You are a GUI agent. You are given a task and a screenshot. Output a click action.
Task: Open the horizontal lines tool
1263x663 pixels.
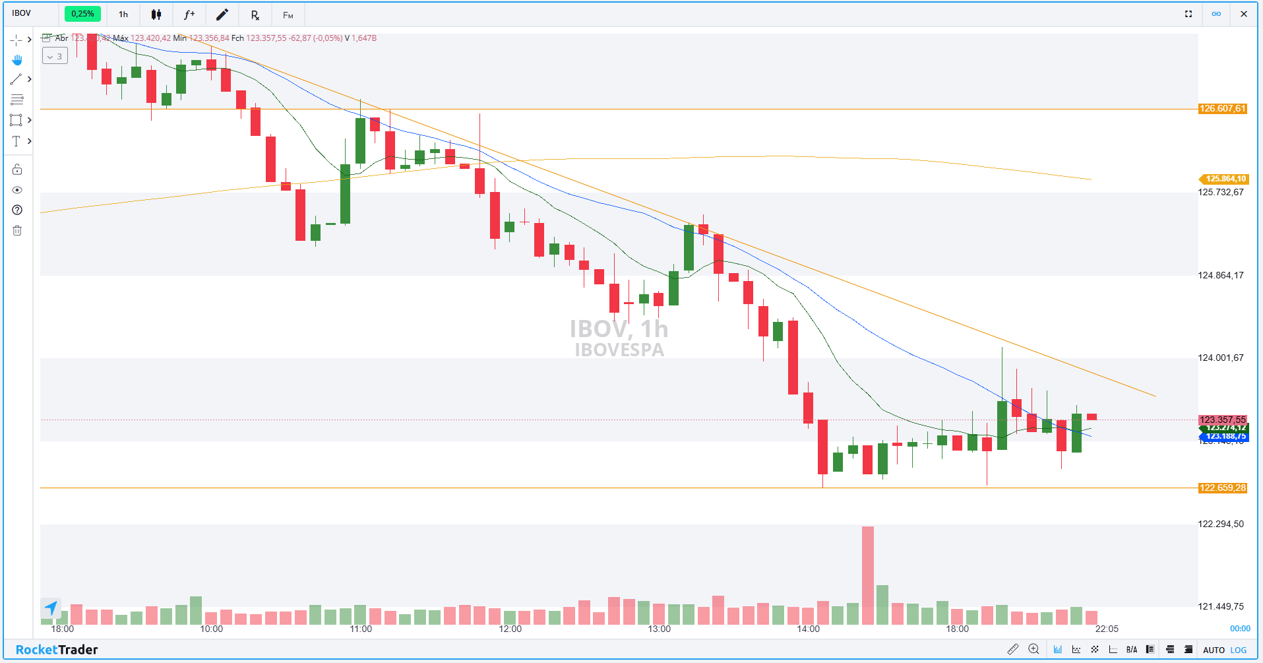click(x=17, y=100)
